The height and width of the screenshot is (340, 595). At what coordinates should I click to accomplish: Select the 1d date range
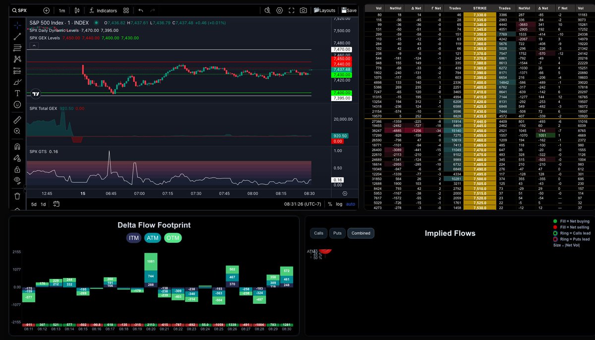pos(43,204)
